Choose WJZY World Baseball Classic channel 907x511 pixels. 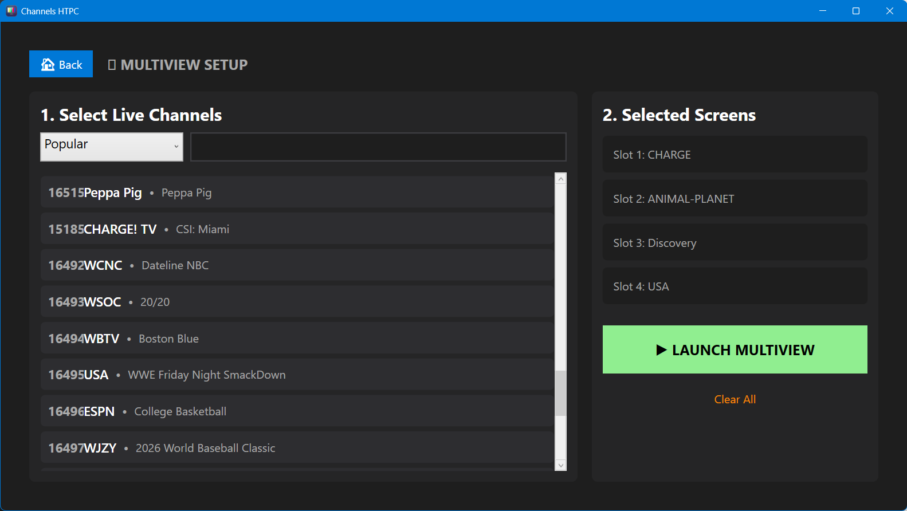pyautogui.click(x=297, y=448)
